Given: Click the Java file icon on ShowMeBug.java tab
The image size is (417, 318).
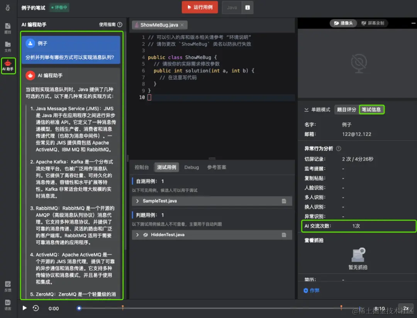Looking at the screenshot, I should click(x=137, y=25).
